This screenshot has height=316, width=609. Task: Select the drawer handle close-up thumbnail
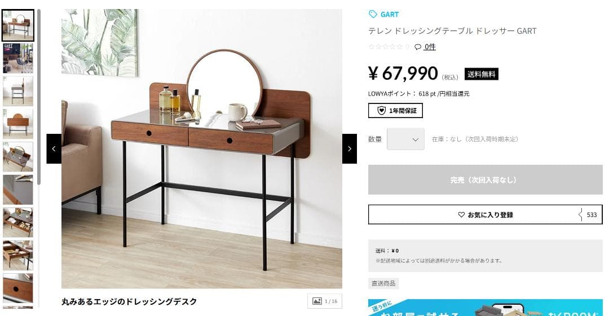18,288
